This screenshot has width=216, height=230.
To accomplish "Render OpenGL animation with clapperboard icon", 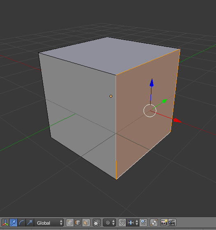I will tap(172, 223).
